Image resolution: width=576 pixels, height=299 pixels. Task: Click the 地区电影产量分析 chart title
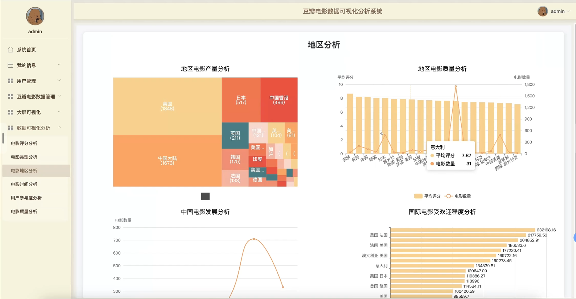[205, 69]
